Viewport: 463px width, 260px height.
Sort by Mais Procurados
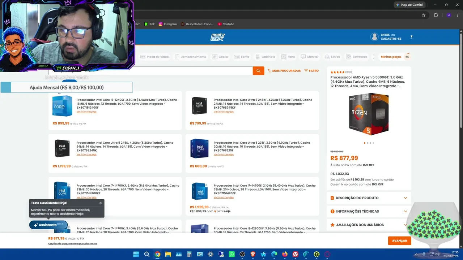284,71
